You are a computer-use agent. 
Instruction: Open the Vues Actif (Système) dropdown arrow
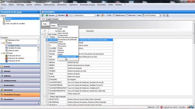161,15
